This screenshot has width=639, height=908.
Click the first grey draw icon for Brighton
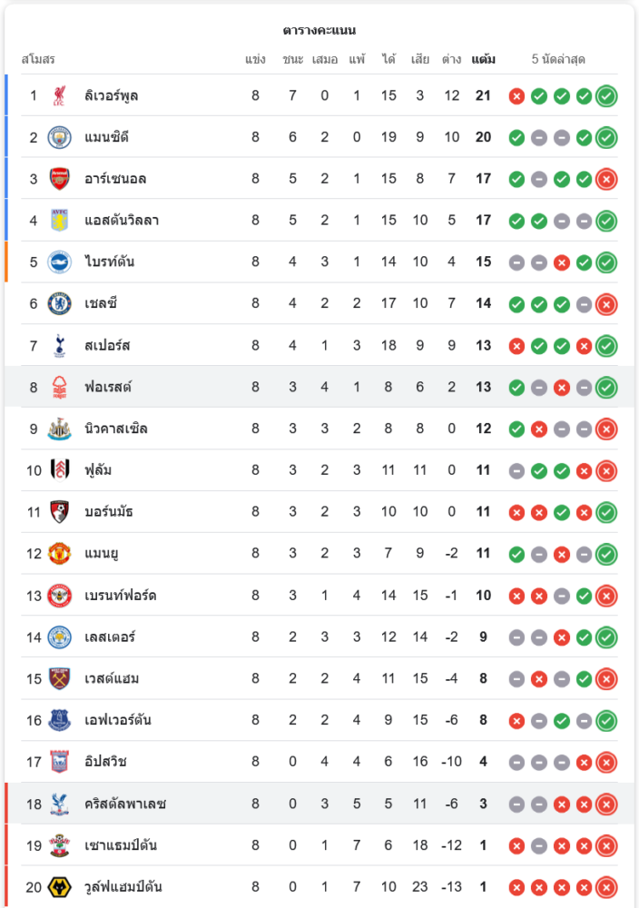click(516, 263)
